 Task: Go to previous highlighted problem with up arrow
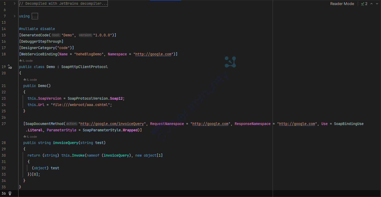click(371, 4)
